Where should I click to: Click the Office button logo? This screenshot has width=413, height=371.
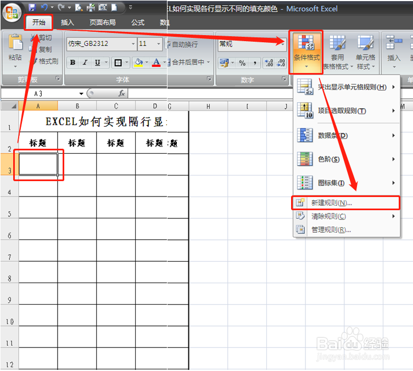[x=12, y=12]
